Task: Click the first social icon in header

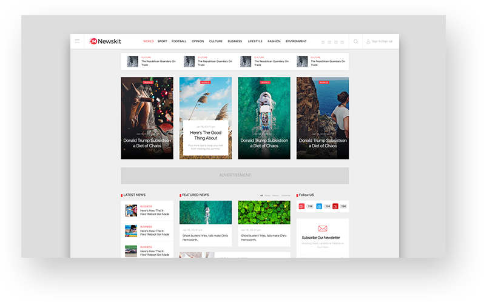Action: (323, 42)
